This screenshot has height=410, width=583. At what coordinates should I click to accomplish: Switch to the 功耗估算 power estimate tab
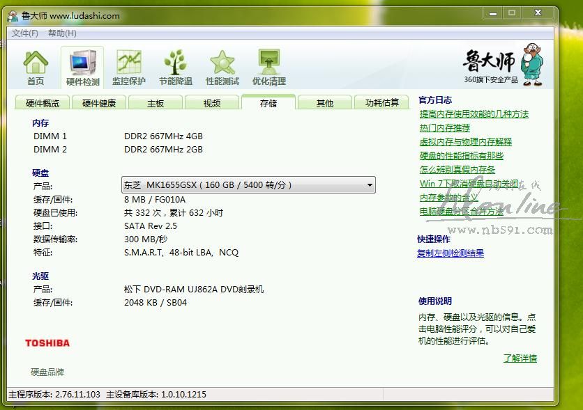382,102
